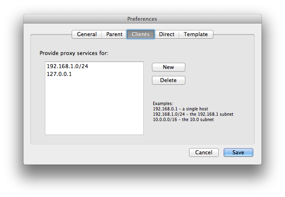The image size is (285, 197).
Task: Click empty space in the client list
Action: tap(94, 103)
